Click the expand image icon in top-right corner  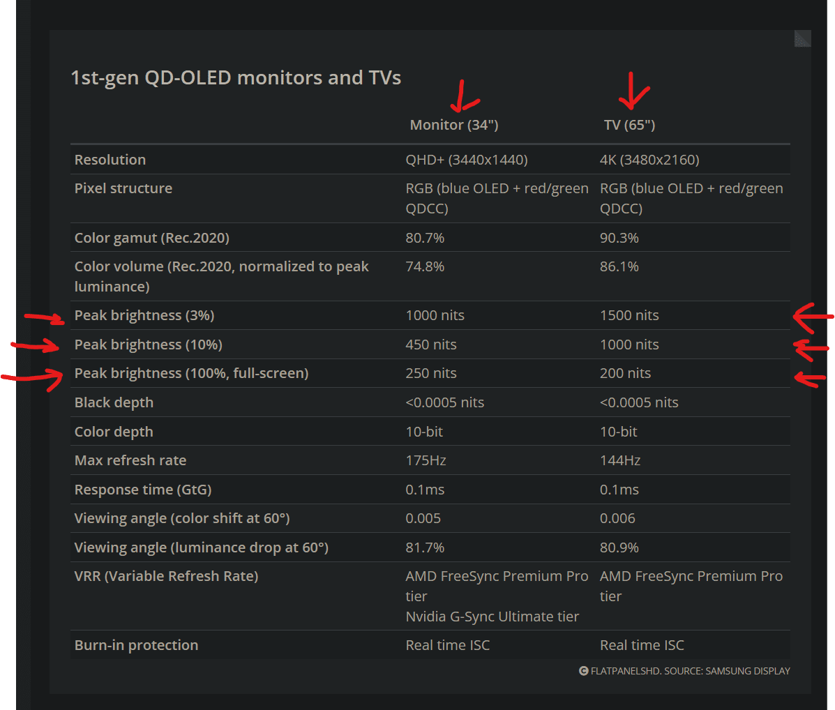point(802,38)
